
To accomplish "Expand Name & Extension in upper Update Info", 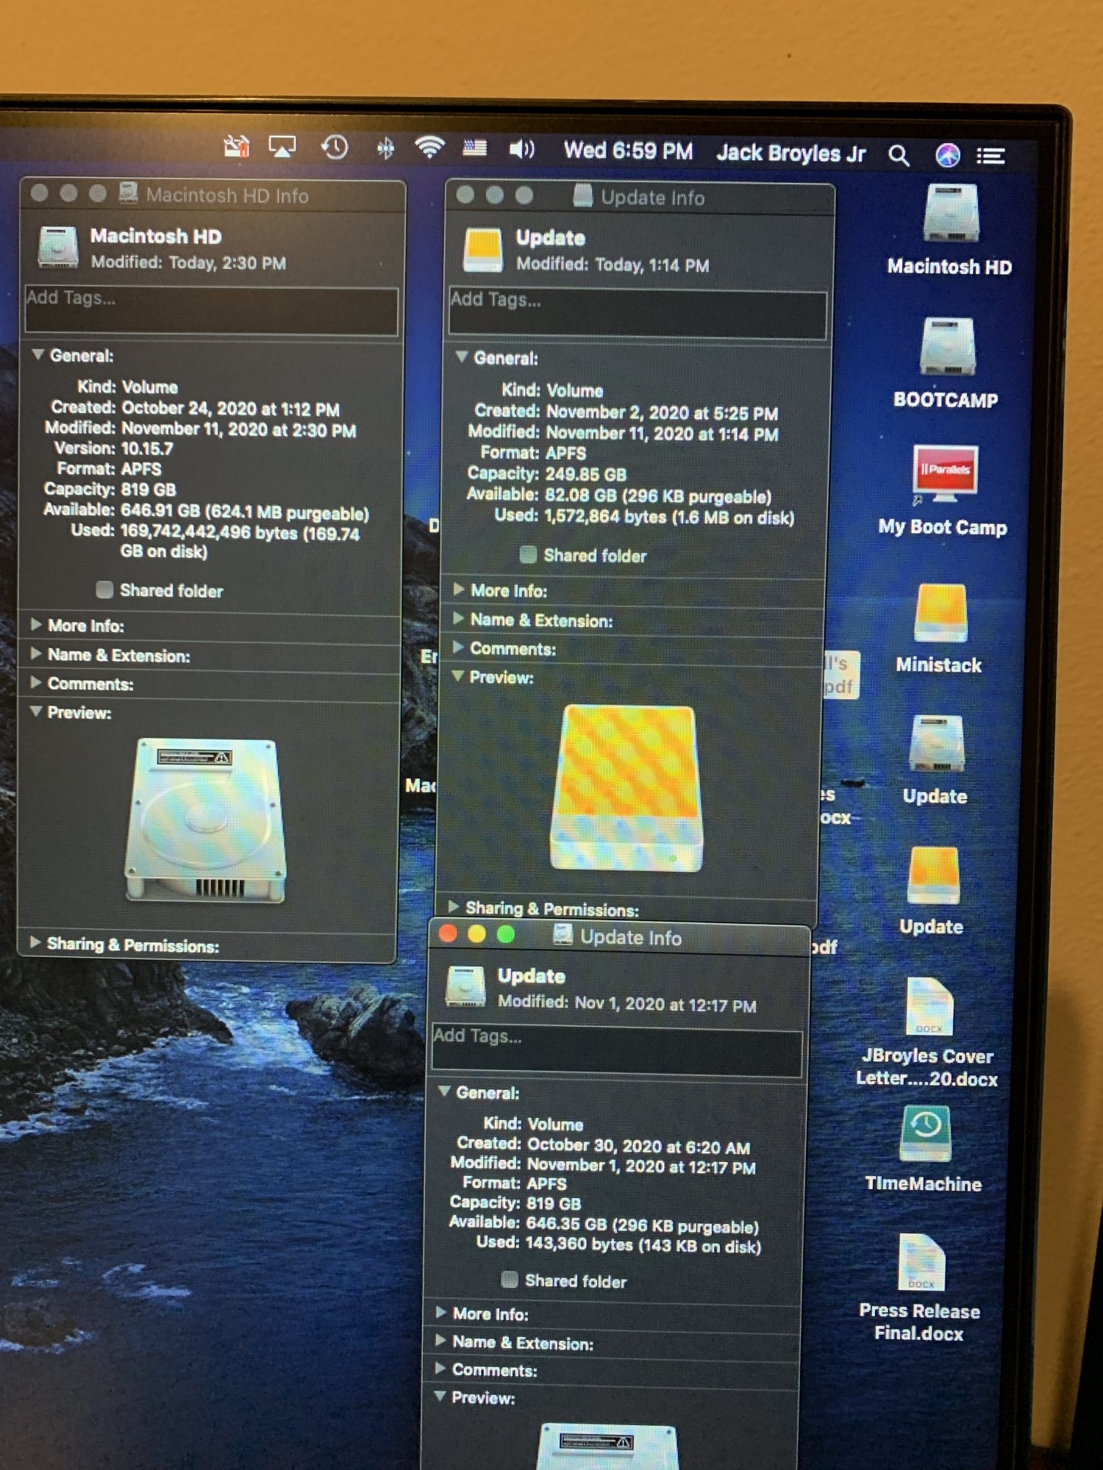I will pyautogui.click(x=458, y=618).
